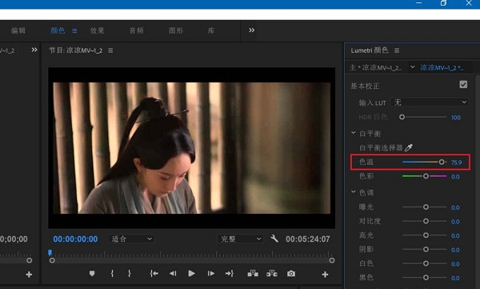480x289 pixels.
Task: Open the 适合 zoom level dropdown
Action: (x=131, y=239)
